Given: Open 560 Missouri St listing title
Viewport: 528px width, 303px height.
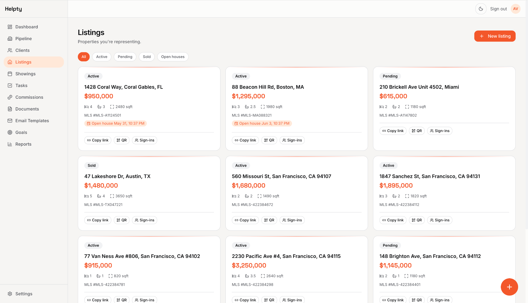Looking at the screenshot, I should point(281,177).
